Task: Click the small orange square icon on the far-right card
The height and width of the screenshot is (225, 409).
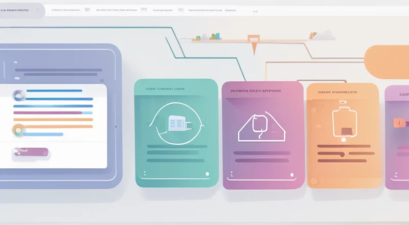Action: (398, 123)
